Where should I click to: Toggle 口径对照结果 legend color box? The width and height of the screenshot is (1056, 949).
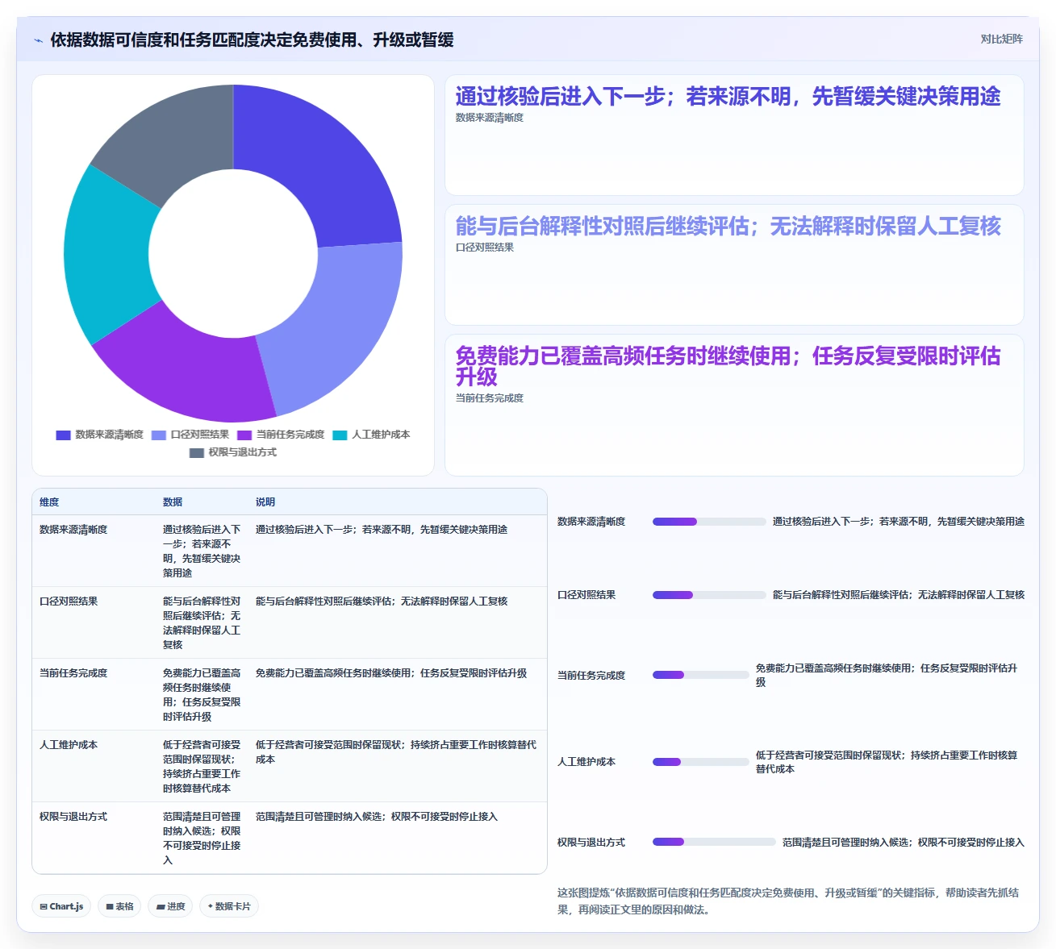tap(158, 435)
